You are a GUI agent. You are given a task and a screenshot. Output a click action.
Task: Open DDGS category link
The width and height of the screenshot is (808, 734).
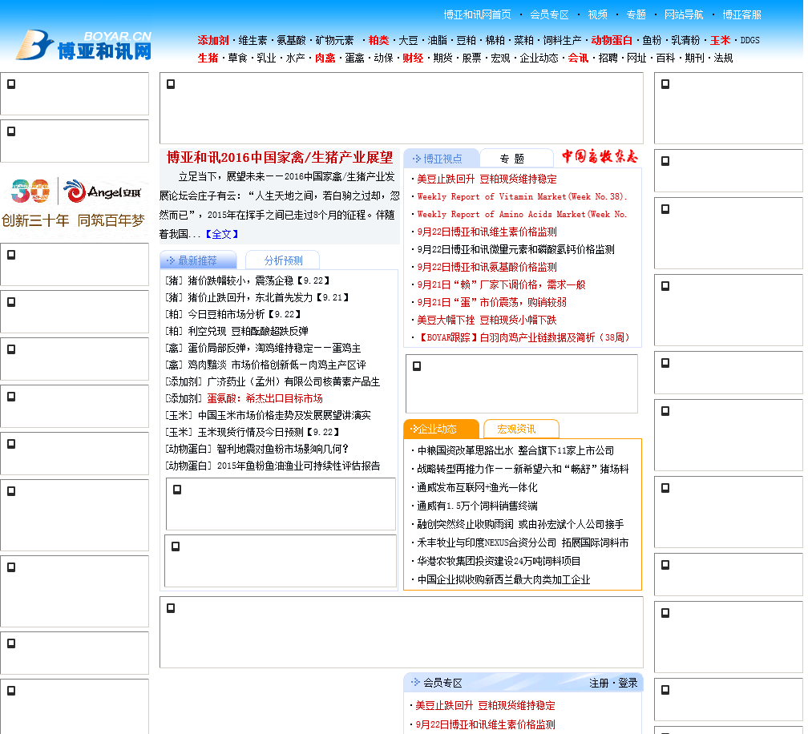pyautogui.click(x=749, y=40)
